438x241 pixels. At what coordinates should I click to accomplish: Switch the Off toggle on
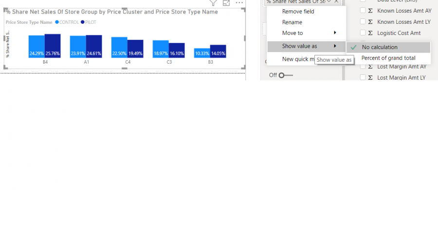[286, 75]
